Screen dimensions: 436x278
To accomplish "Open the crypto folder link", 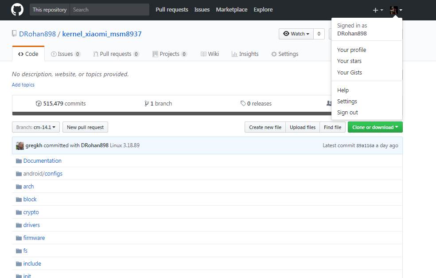I will tap(31, 212).
